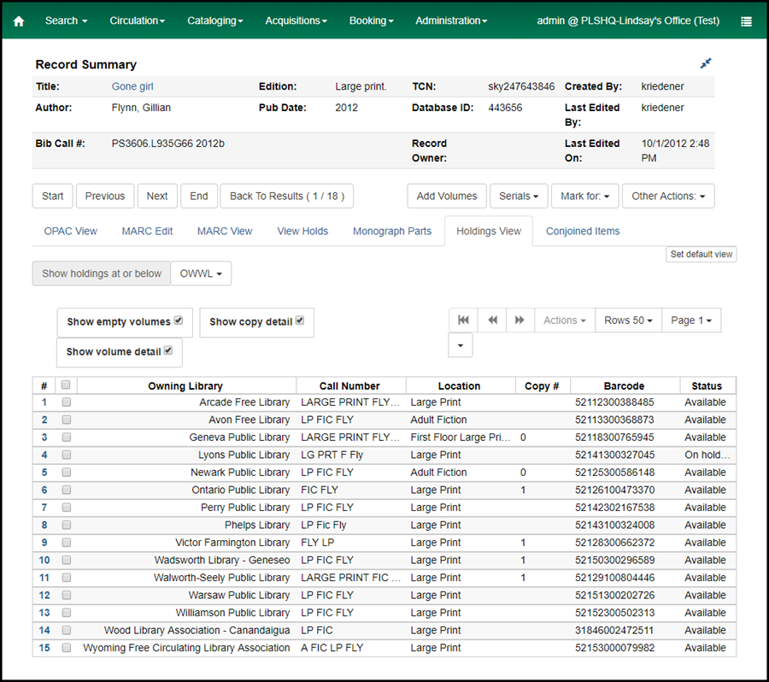
Task: Open the Search menu
Action: click(x=66, y=21)
